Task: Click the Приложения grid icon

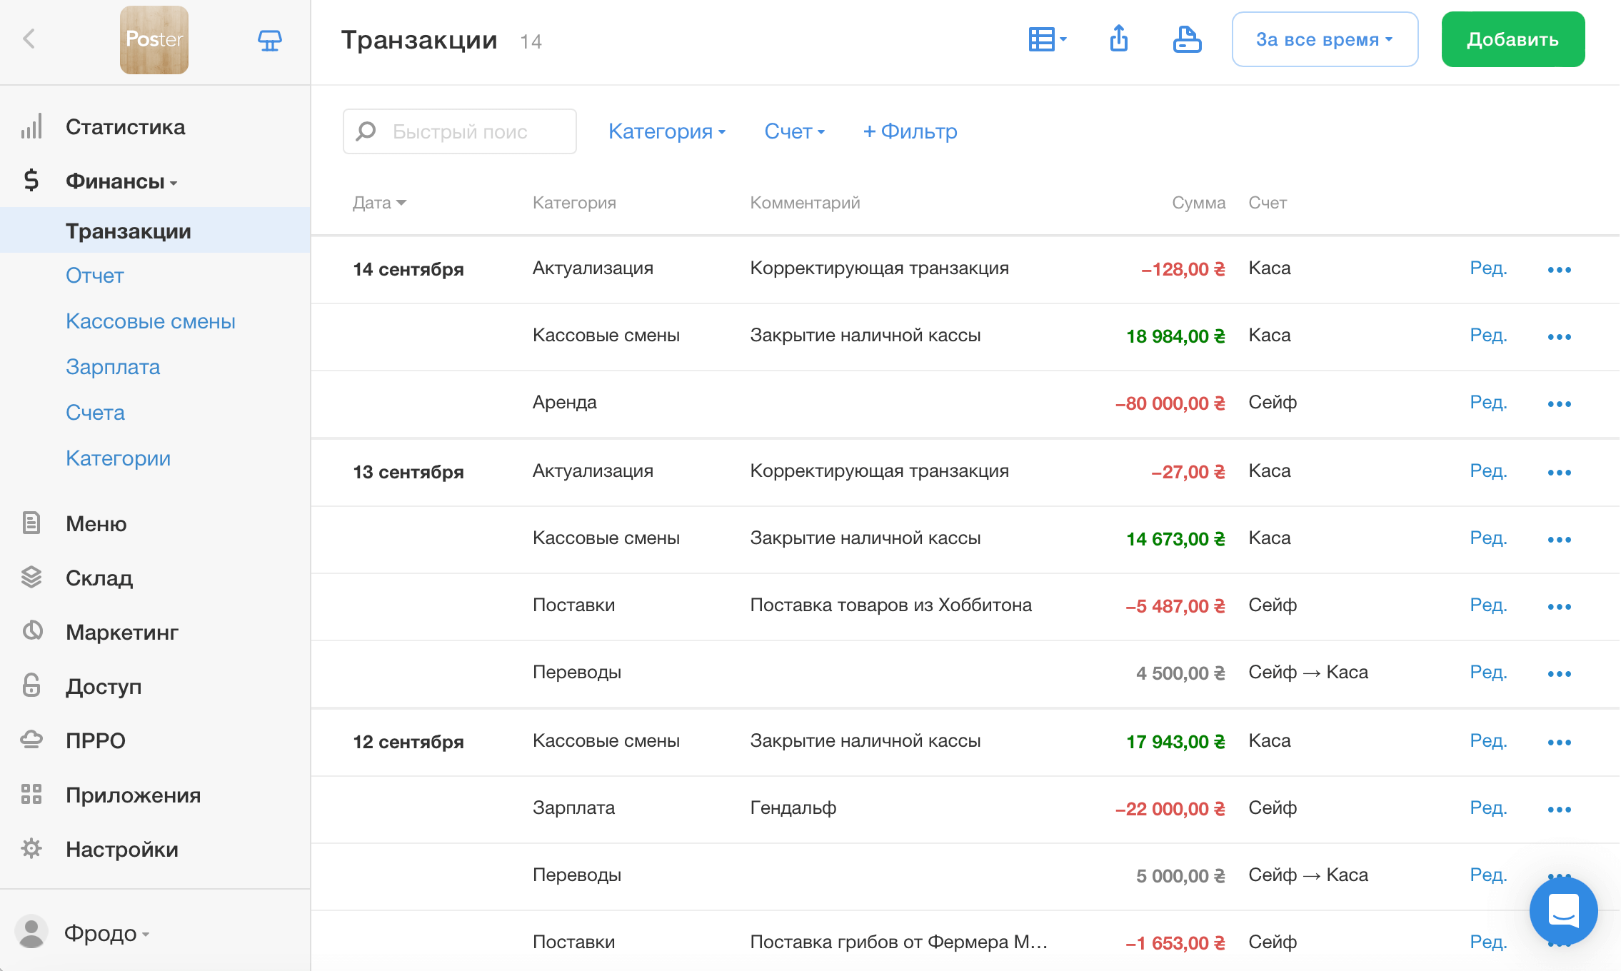Action: (31, 795)
